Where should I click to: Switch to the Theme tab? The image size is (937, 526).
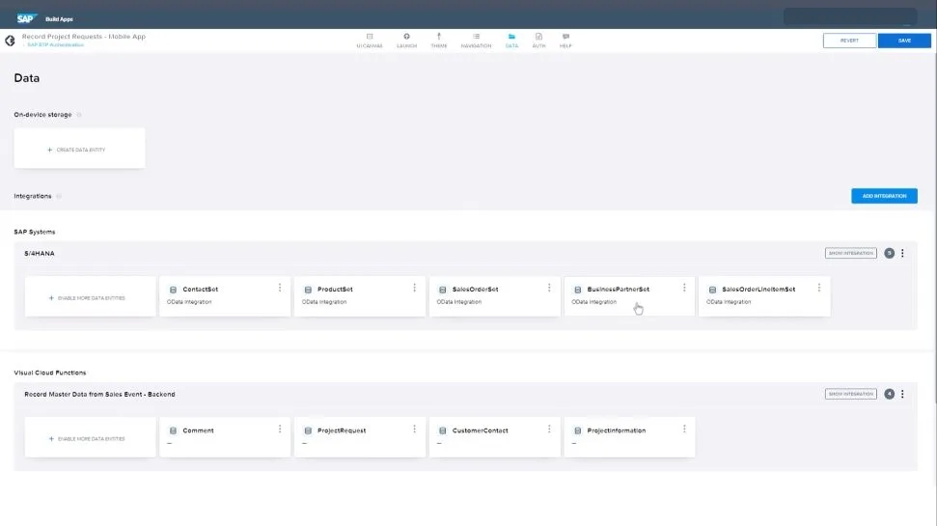tap(439, 41)
